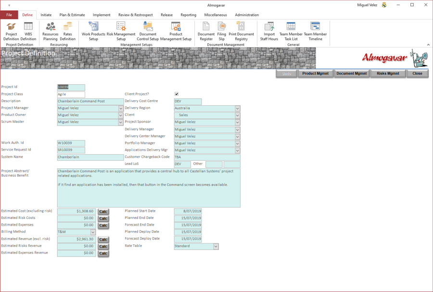Expand the Client dropdown

(x=238, y=115)
